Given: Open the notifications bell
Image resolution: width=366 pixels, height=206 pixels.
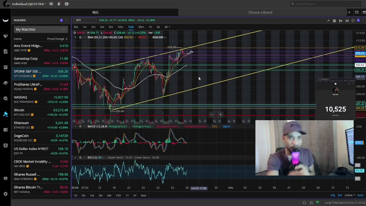Looking at the screenshot, I should pos(59,4).
